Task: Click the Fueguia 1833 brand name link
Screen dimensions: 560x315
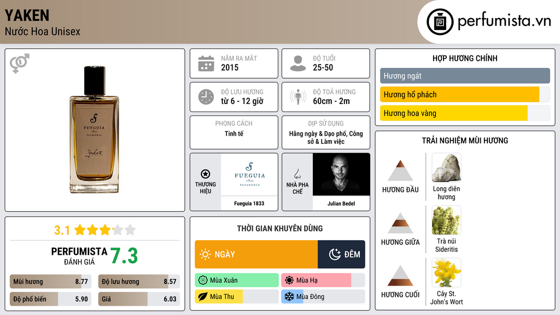Action: (x=249, y=203)
